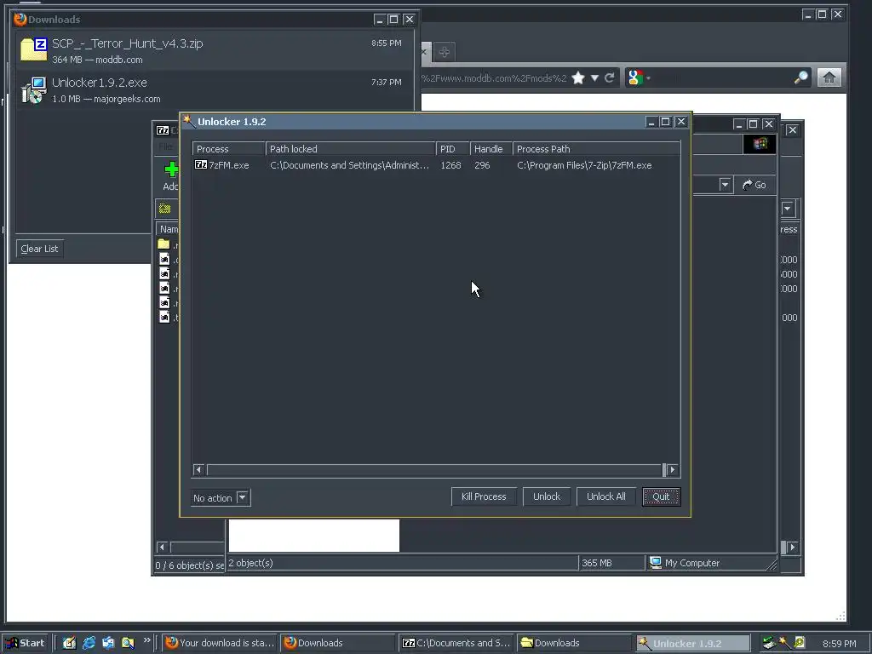Click Unlocker 1.9.2 taskbar button
The width and height of the screenshot is (872, 654).
692,644
